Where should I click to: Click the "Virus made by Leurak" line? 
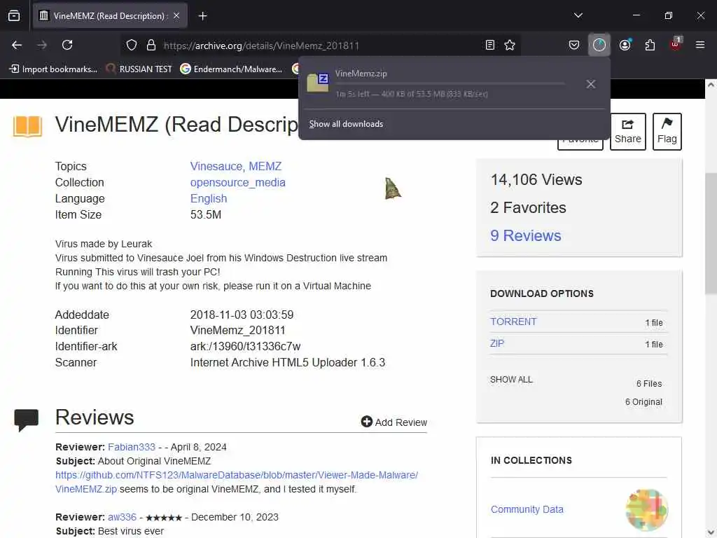[x=104, y=244]
